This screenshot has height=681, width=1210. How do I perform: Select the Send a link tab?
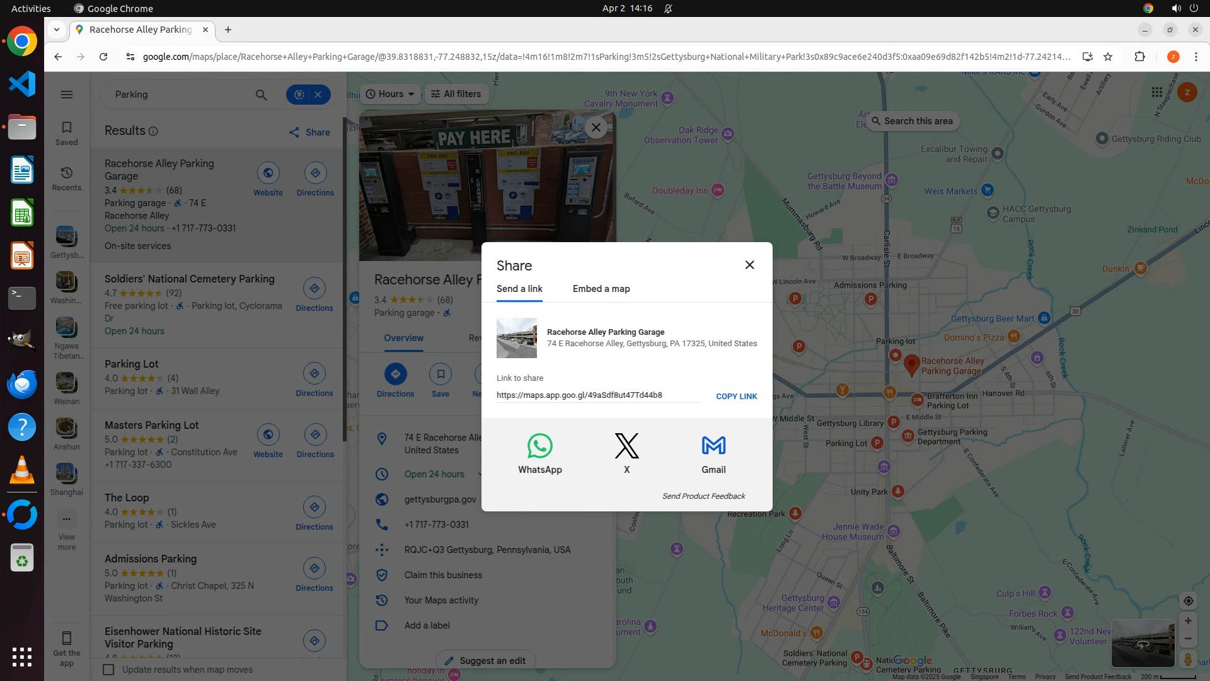[x=519, y=289]
